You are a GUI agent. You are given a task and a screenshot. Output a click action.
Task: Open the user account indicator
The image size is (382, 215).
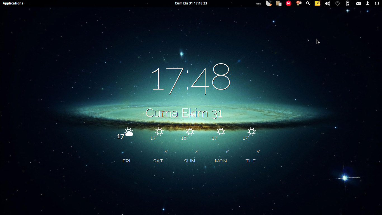click(x=368, y=3)
